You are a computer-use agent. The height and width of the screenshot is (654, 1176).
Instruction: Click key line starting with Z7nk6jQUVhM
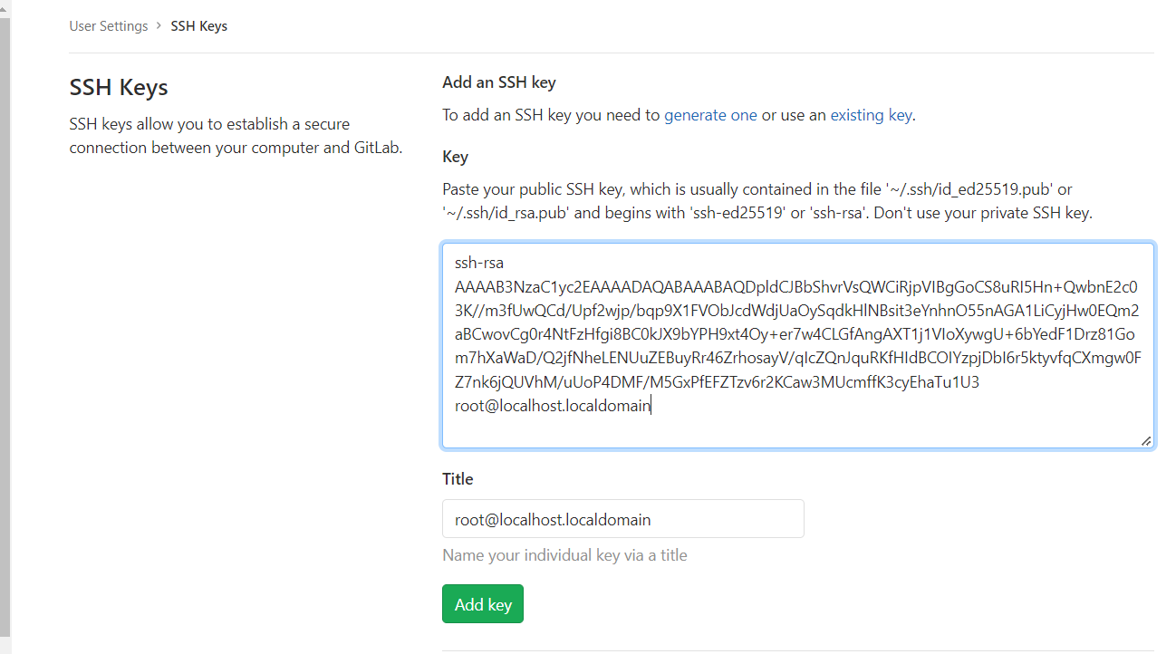tap(716, 382)
